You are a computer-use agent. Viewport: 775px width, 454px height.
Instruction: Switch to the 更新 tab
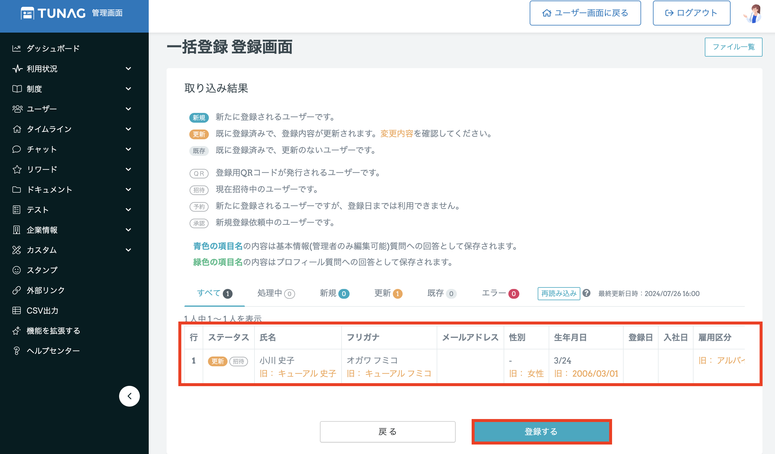click(x=388, y=293)
